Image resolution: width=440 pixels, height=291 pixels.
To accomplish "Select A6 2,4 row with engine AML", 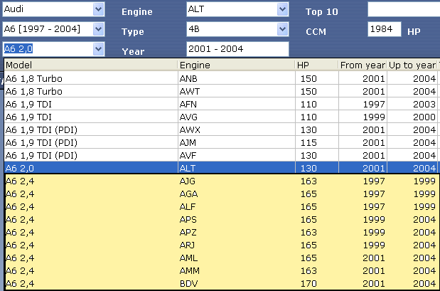I will click(x=222, y=258).
